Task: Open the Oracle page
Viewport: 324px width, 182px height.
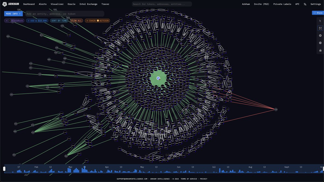Action: (72, 4)
